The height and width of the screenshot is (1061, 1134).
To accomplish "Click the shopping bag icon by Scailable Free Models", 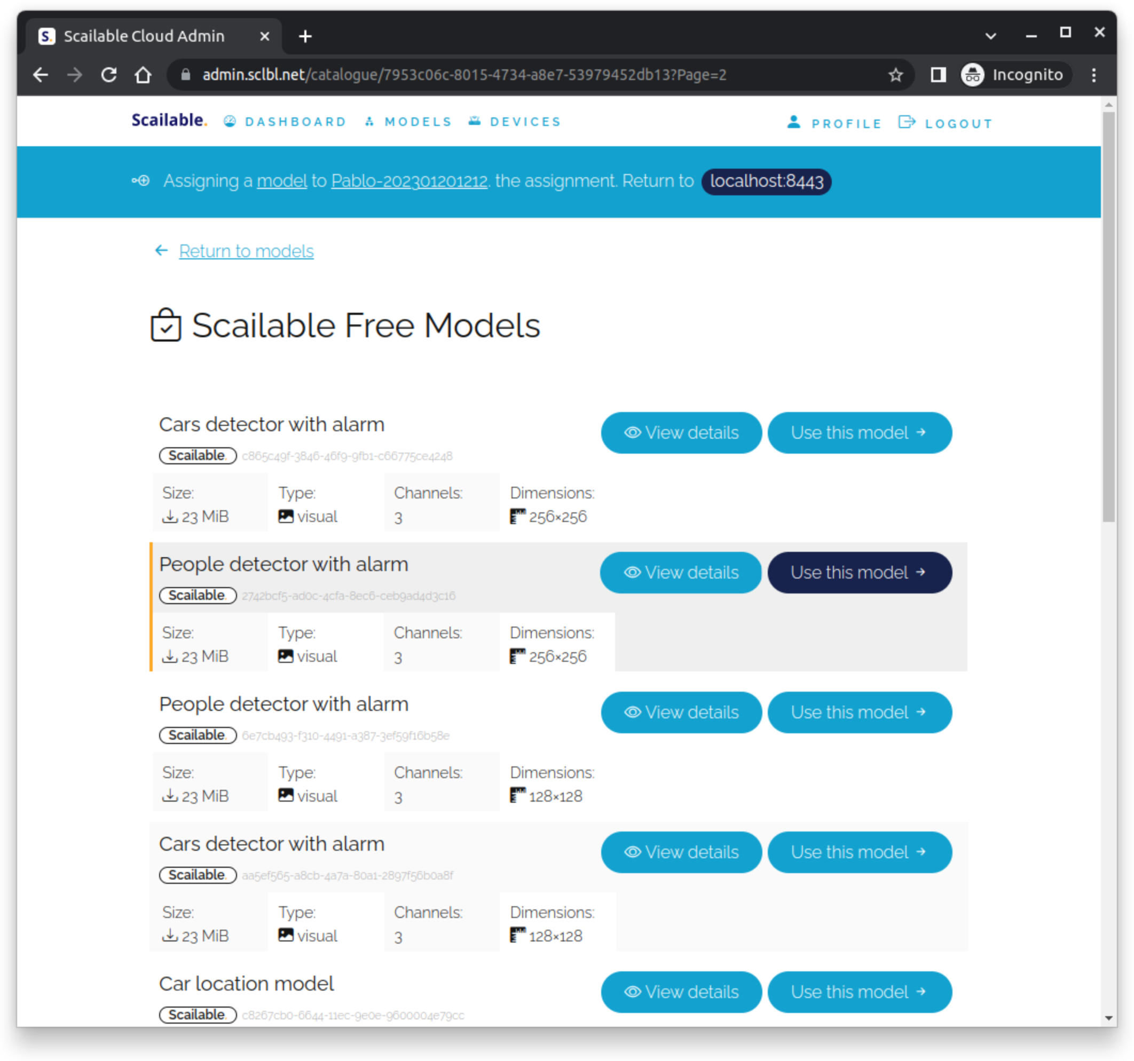I will point(166,324).
